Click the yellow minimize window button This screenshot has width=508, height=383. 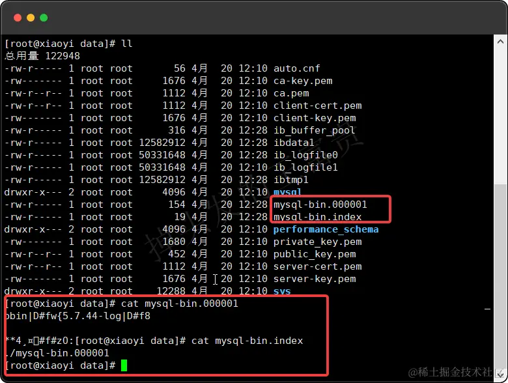click(31, 18)
